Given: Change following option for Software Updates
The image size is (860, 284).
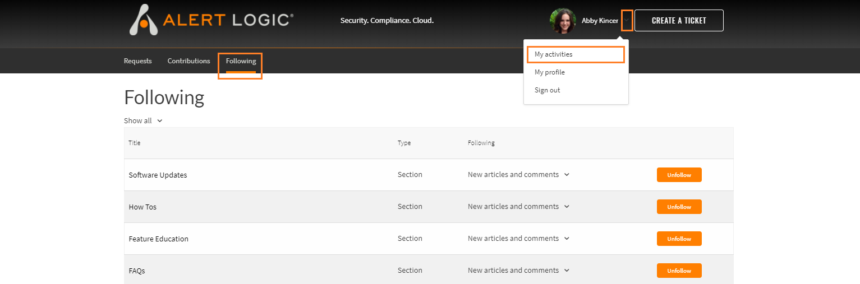Looking at the screenshot, I should (519, 174).
